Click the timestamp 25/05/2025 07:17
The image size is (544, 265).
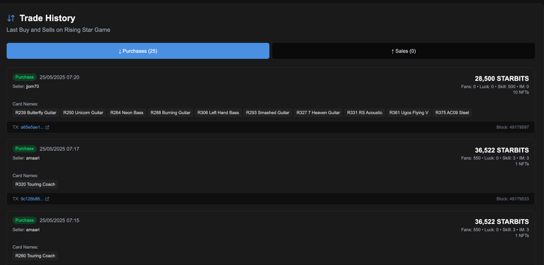click(x=59, y=149)
